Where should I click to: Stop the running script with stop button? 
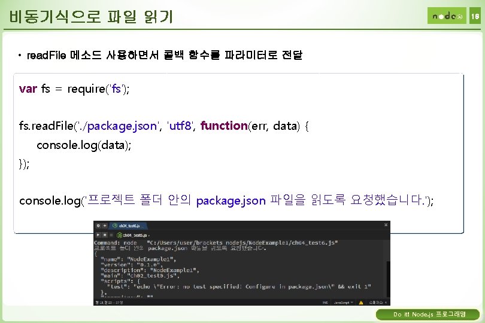coord(105,235)
